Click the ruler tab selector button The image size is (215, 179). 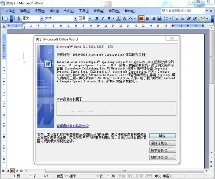coord(4,26)
